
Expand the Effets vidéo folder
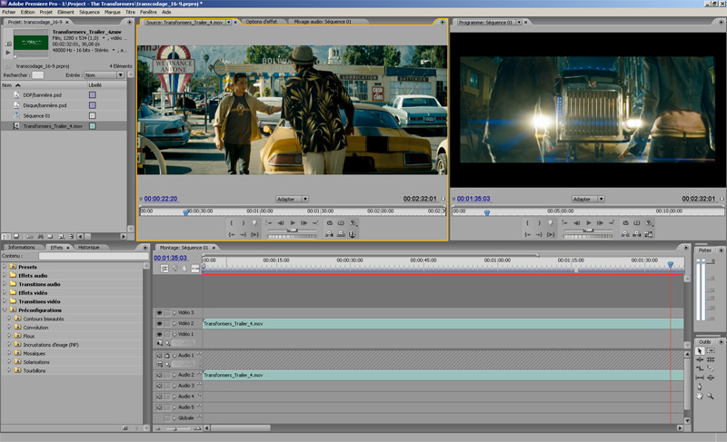(5, 293)
